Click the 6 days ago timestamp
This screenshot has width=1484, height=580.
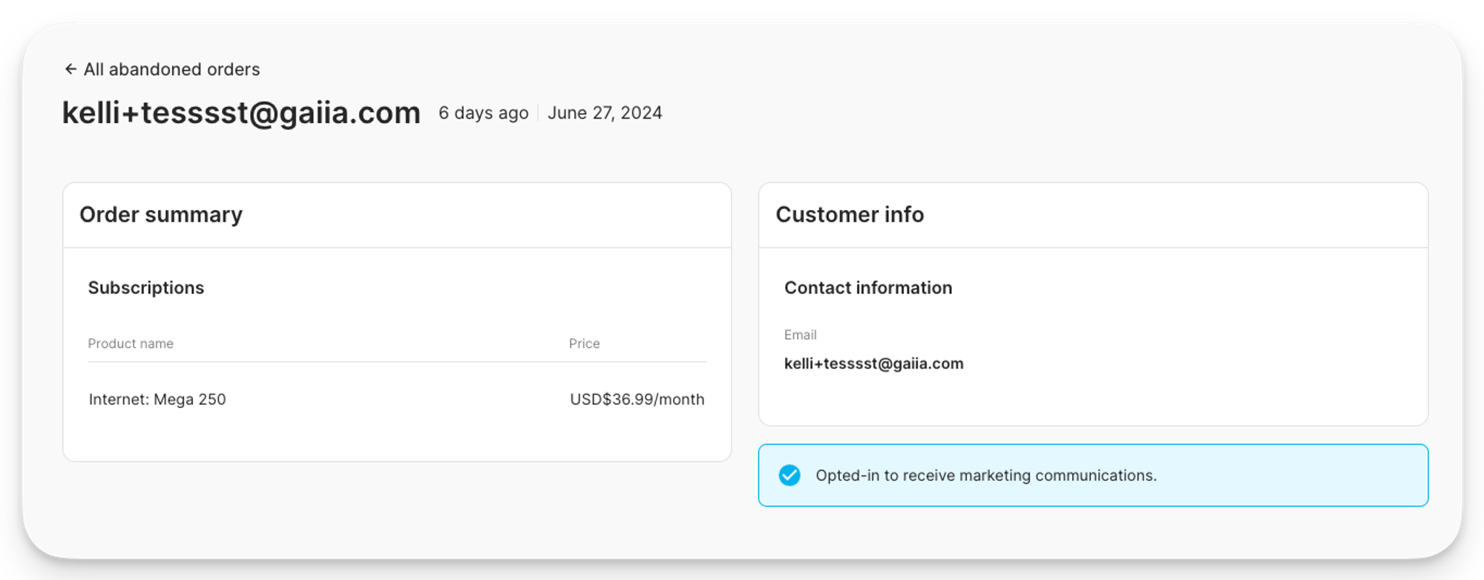pyautogui.click(x=483, y=113)
